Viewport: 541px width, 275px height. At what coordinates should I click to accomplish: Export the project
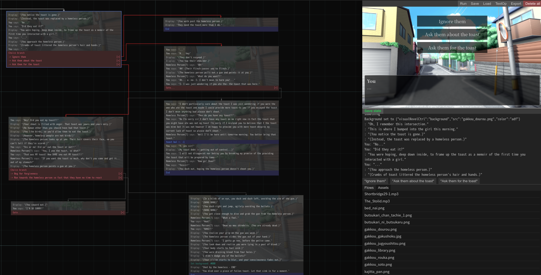[x=516, y=3]
